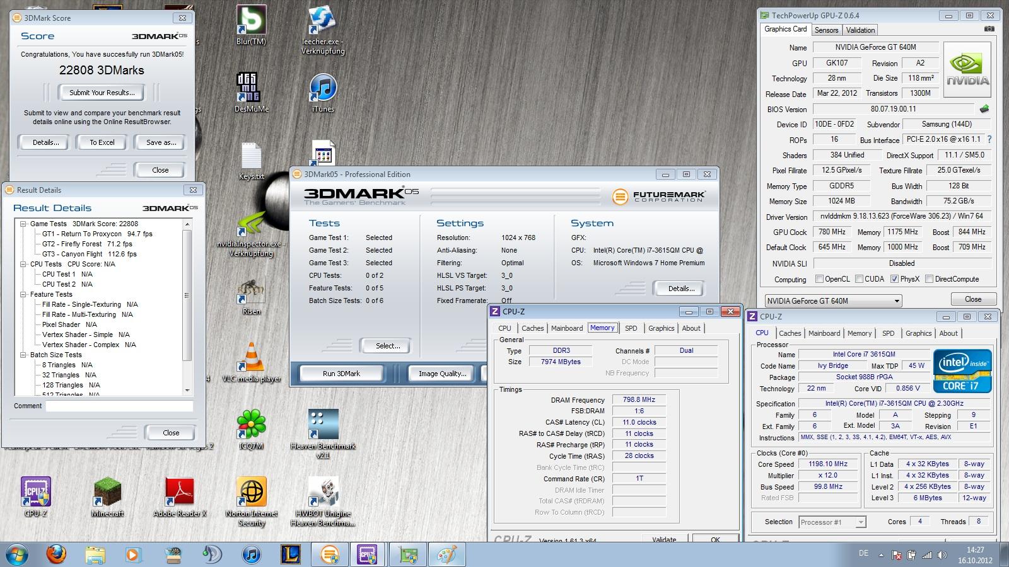The height and width of the screenshot is (567, 1009).
Task: Collapse the Game Tests tree node
Action: coord(23,224)
